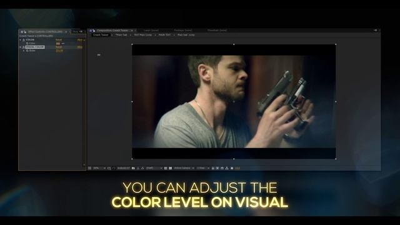Open About link of VISUAL COLOR effect
400x225 pixels.
(80, 47)
